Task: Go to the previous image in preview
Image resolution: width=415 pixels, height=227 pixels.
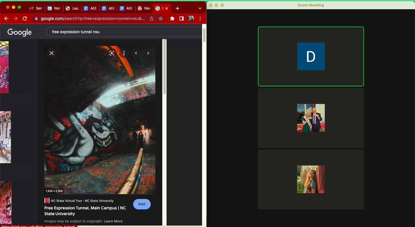Action: point(136,53)
